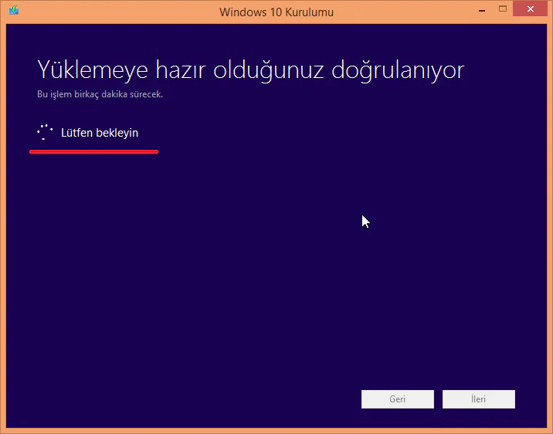Open the setup icon in title bar
The height and width of the screenshot is (434, 553).
coord(14,10)
